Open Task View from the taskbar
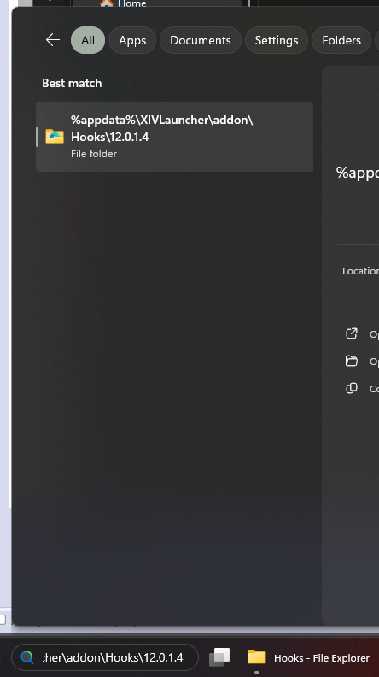This screenshot has height=677, width=379. pyautogui.click(x=219, y=657)
